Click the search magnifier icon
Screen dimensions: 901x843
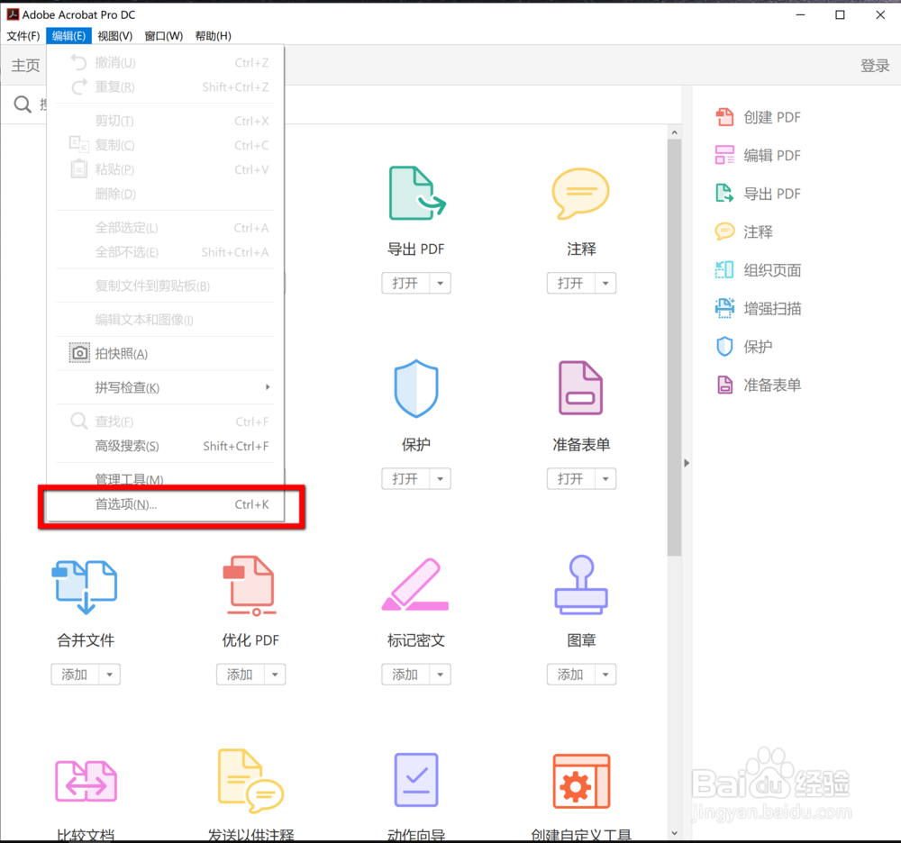pos(23,104)
